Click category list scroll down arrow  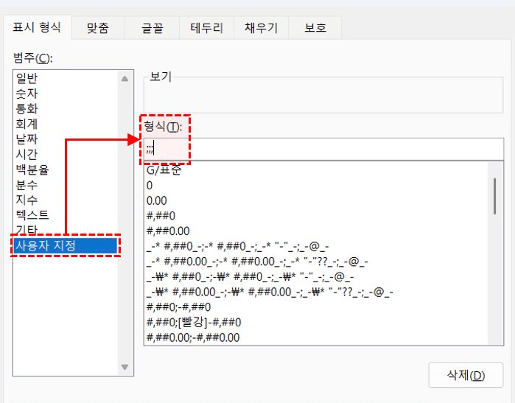tap(125, 367)
